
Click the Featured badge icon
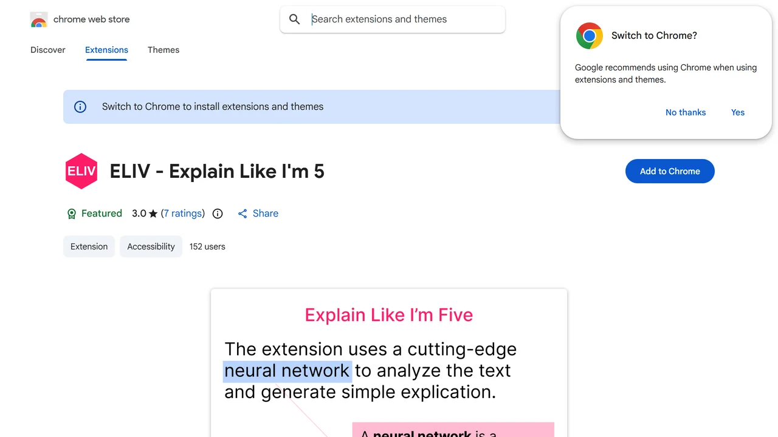(72, 214)
